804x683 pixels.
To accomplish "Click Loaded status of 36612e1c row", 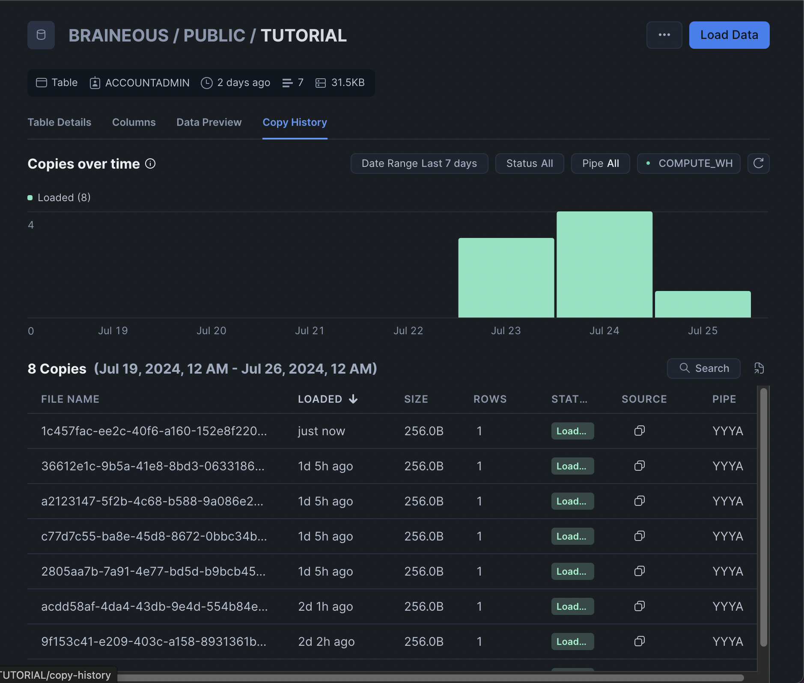I will click(x=572, y=466).
